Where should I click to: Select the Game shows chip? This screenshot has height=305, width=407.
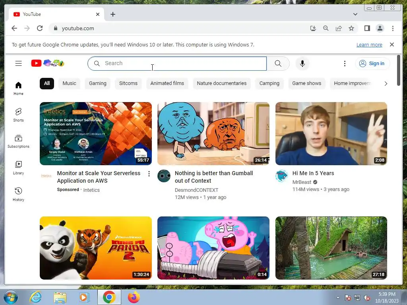[x=306, y=83]
